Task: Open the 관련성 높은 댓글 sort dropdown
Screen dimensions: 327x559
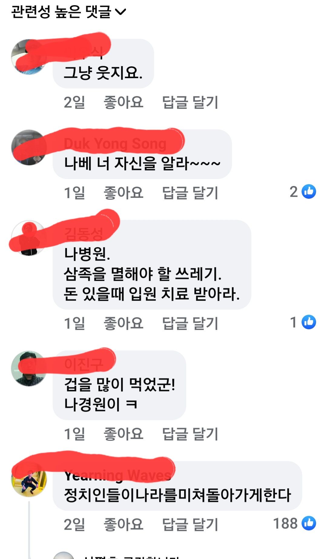Action: (68, 12)
